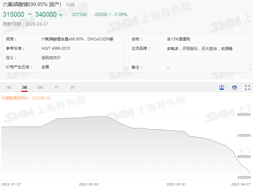Click the change value -25000 / -7.09%
Viewport: 253px width, 188px height.
(110, 15)
